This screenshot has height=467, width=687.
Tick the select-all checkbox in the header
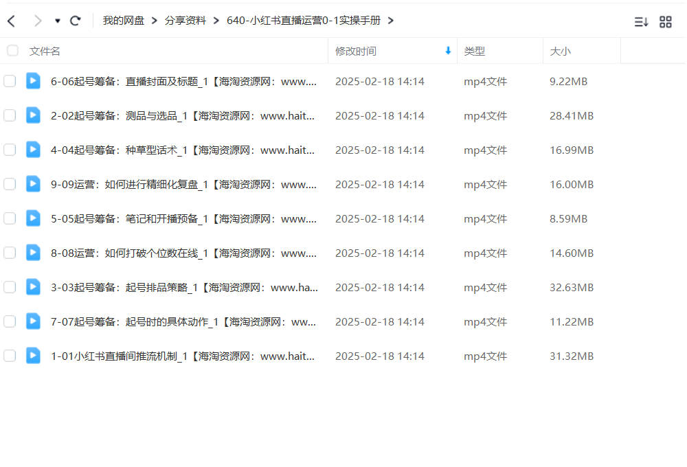click(x=12, y=51)
